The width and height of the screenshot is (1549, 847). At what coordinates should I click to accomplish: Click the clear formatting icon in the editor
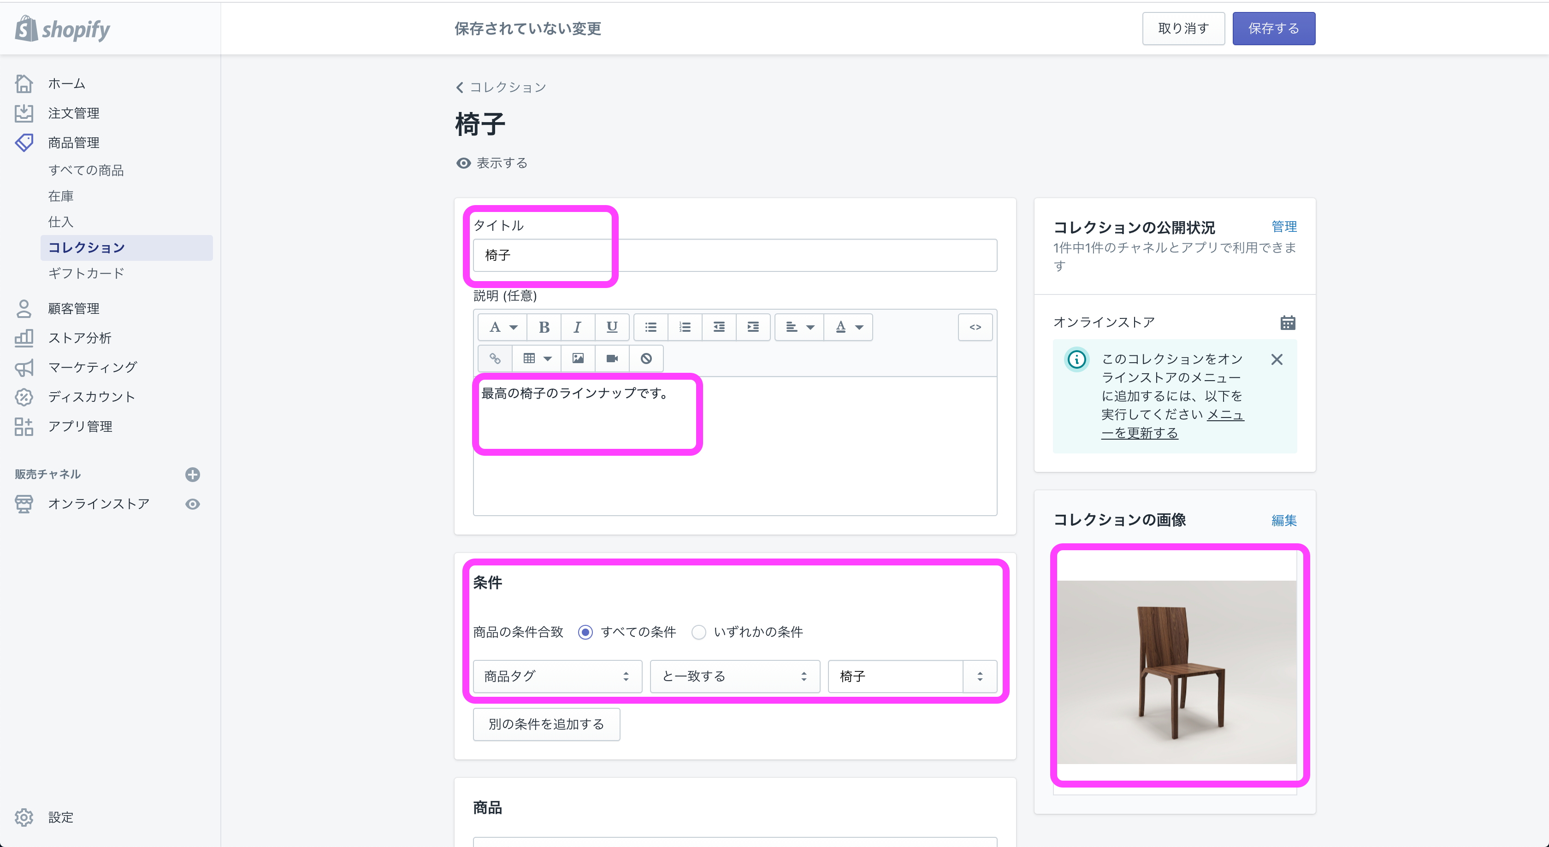click(x=646, y=358)
